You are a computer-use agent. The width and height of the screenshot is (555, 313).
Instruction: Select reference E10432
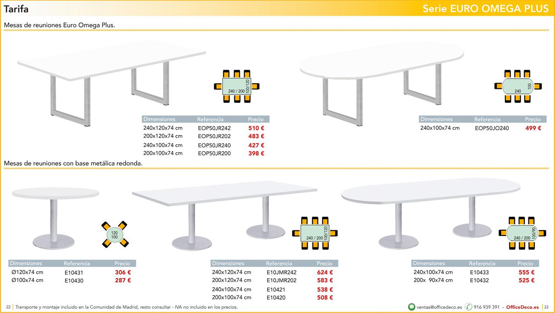click(x=479, y=281)
